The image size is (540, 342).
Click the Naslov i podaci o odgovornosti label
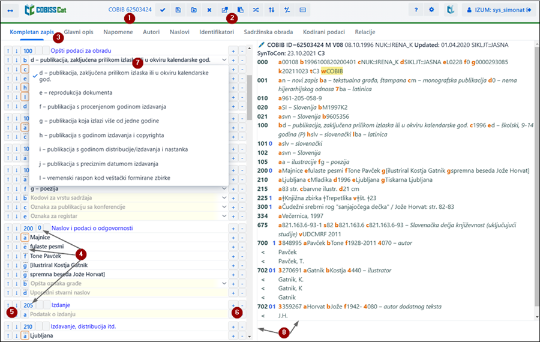pos(92,228)
